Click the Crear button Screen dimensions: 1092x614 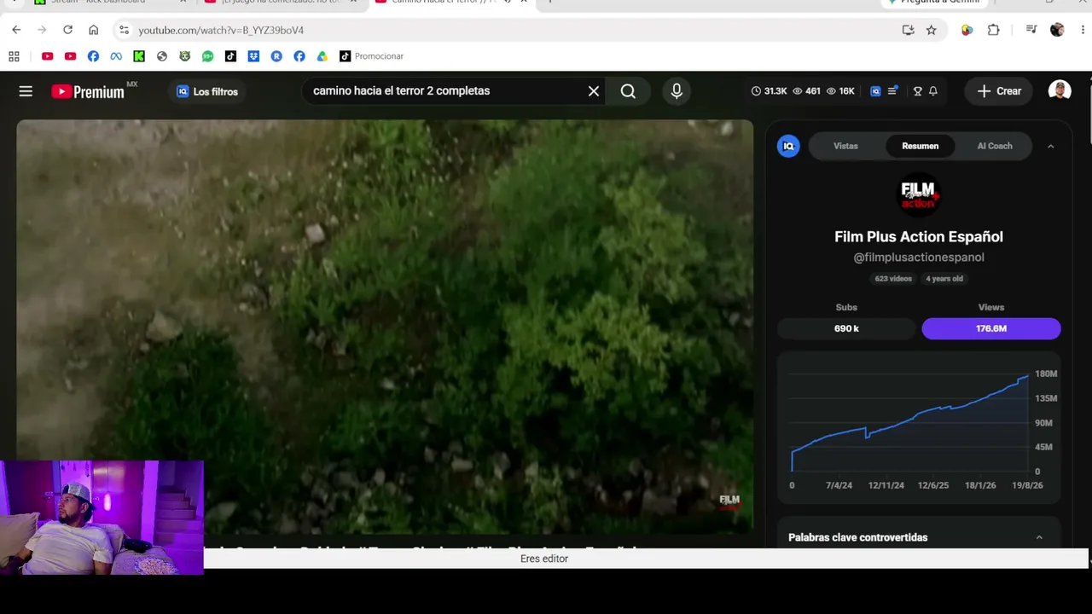pos(999,91)
